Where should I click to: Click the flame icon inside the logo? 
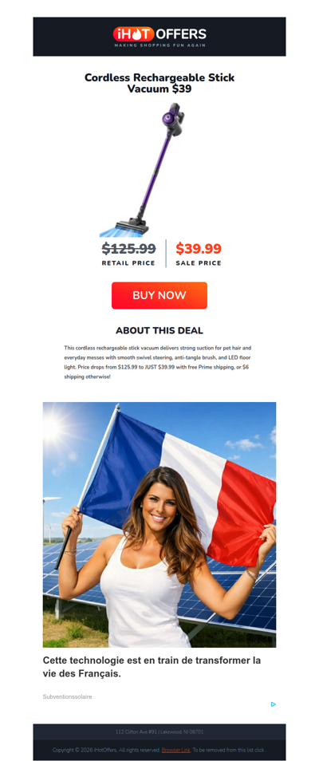pos(133,34)
